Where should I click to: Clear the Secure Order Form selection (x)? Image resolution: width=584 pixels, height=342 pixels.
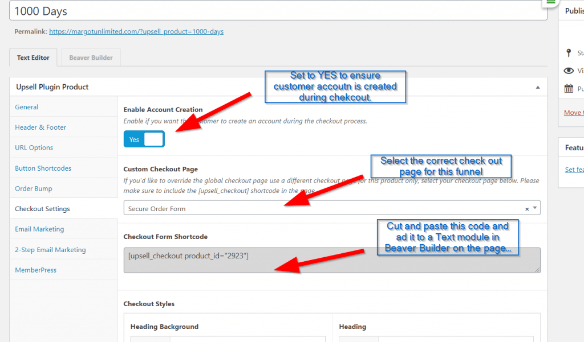(527, 209)
